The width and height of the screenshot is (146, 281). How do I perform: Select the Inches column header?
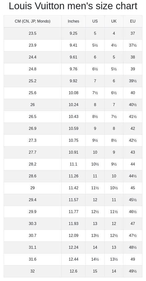tap(73, 21)
